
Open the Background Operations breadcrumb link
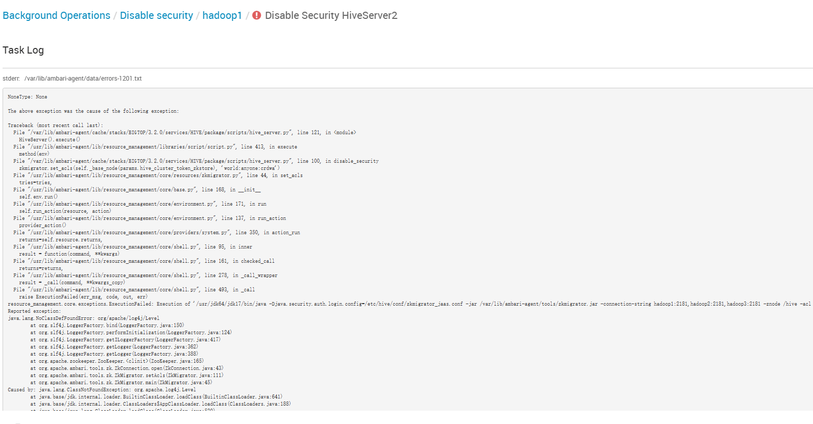[x=56, y=15]
